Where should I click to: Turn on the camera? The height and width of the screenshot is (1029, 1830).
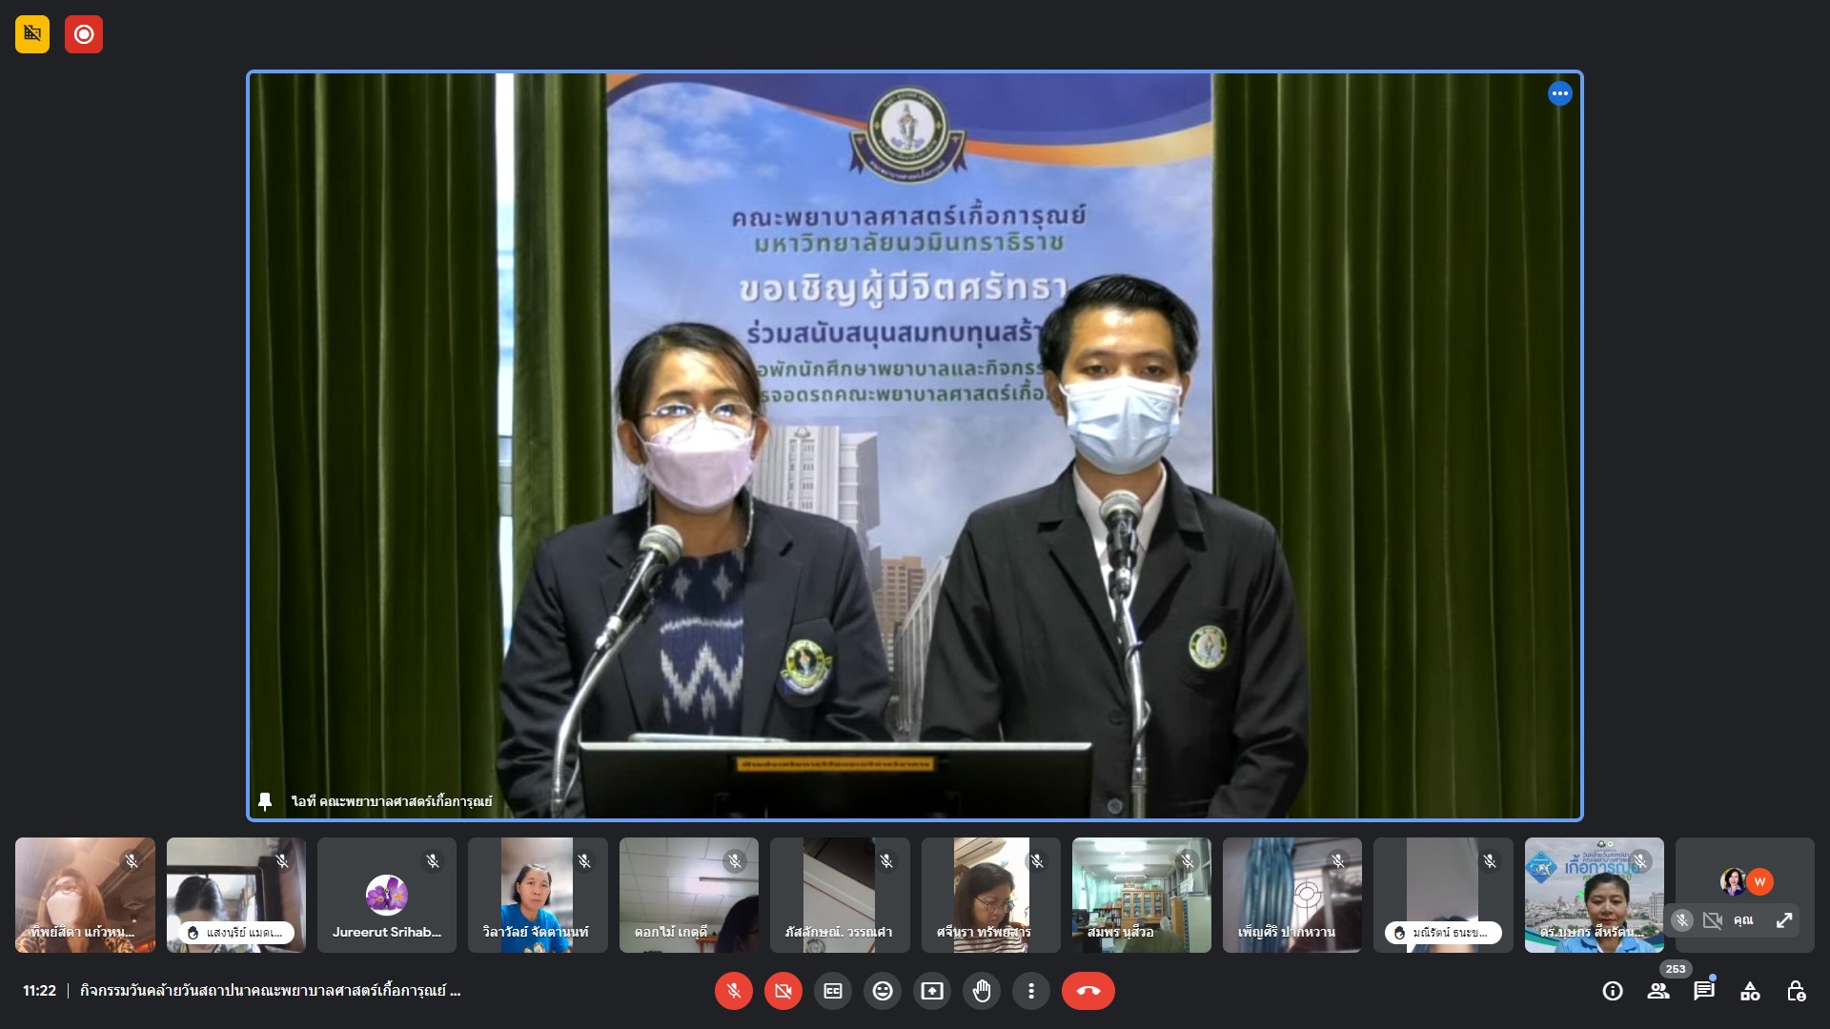click(x=783, y=991)
